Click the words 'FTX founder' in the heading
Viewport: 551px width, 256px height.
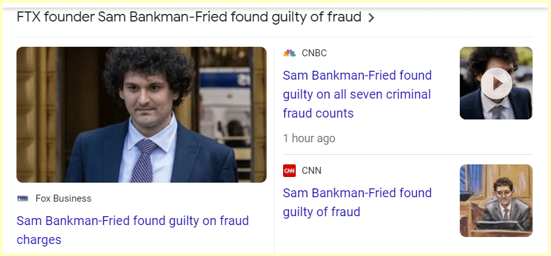(x=54, y=18)
